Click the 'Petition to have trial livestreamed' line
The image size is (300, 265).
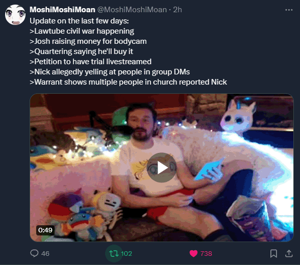coord(91,62)
